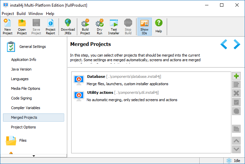Click the Stop Build icon
Viewport: 245px width, 164px height.
click(128, 27)
